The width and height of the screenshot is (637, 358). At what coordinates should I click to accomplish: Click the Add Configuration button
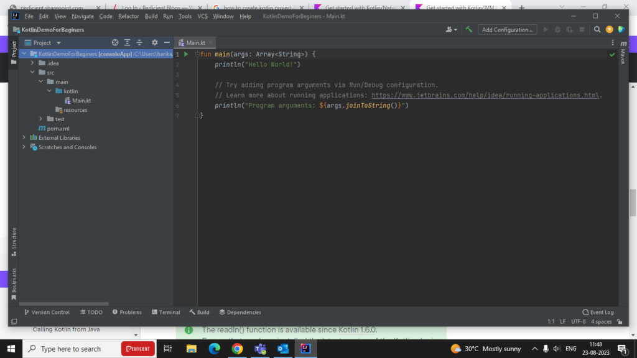pos(507,29)
